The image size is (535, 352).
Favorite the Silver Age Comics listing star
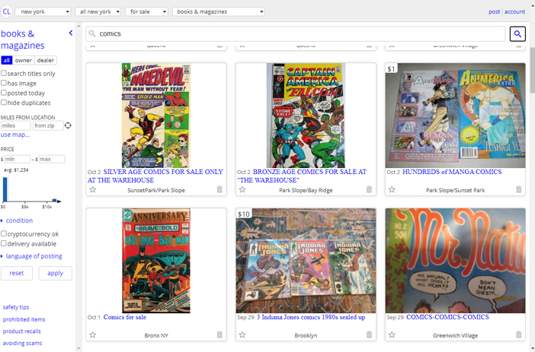tap(92, 189)
